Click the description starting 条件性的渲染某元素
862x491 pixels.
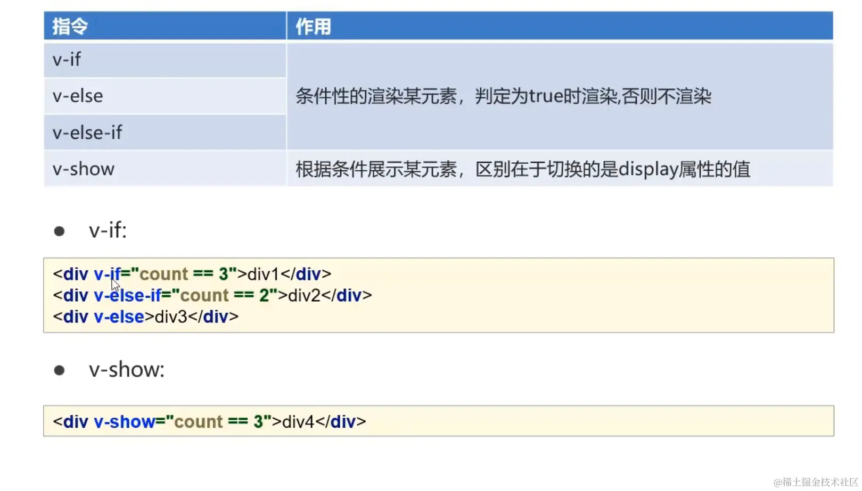[x=503, y=96]
